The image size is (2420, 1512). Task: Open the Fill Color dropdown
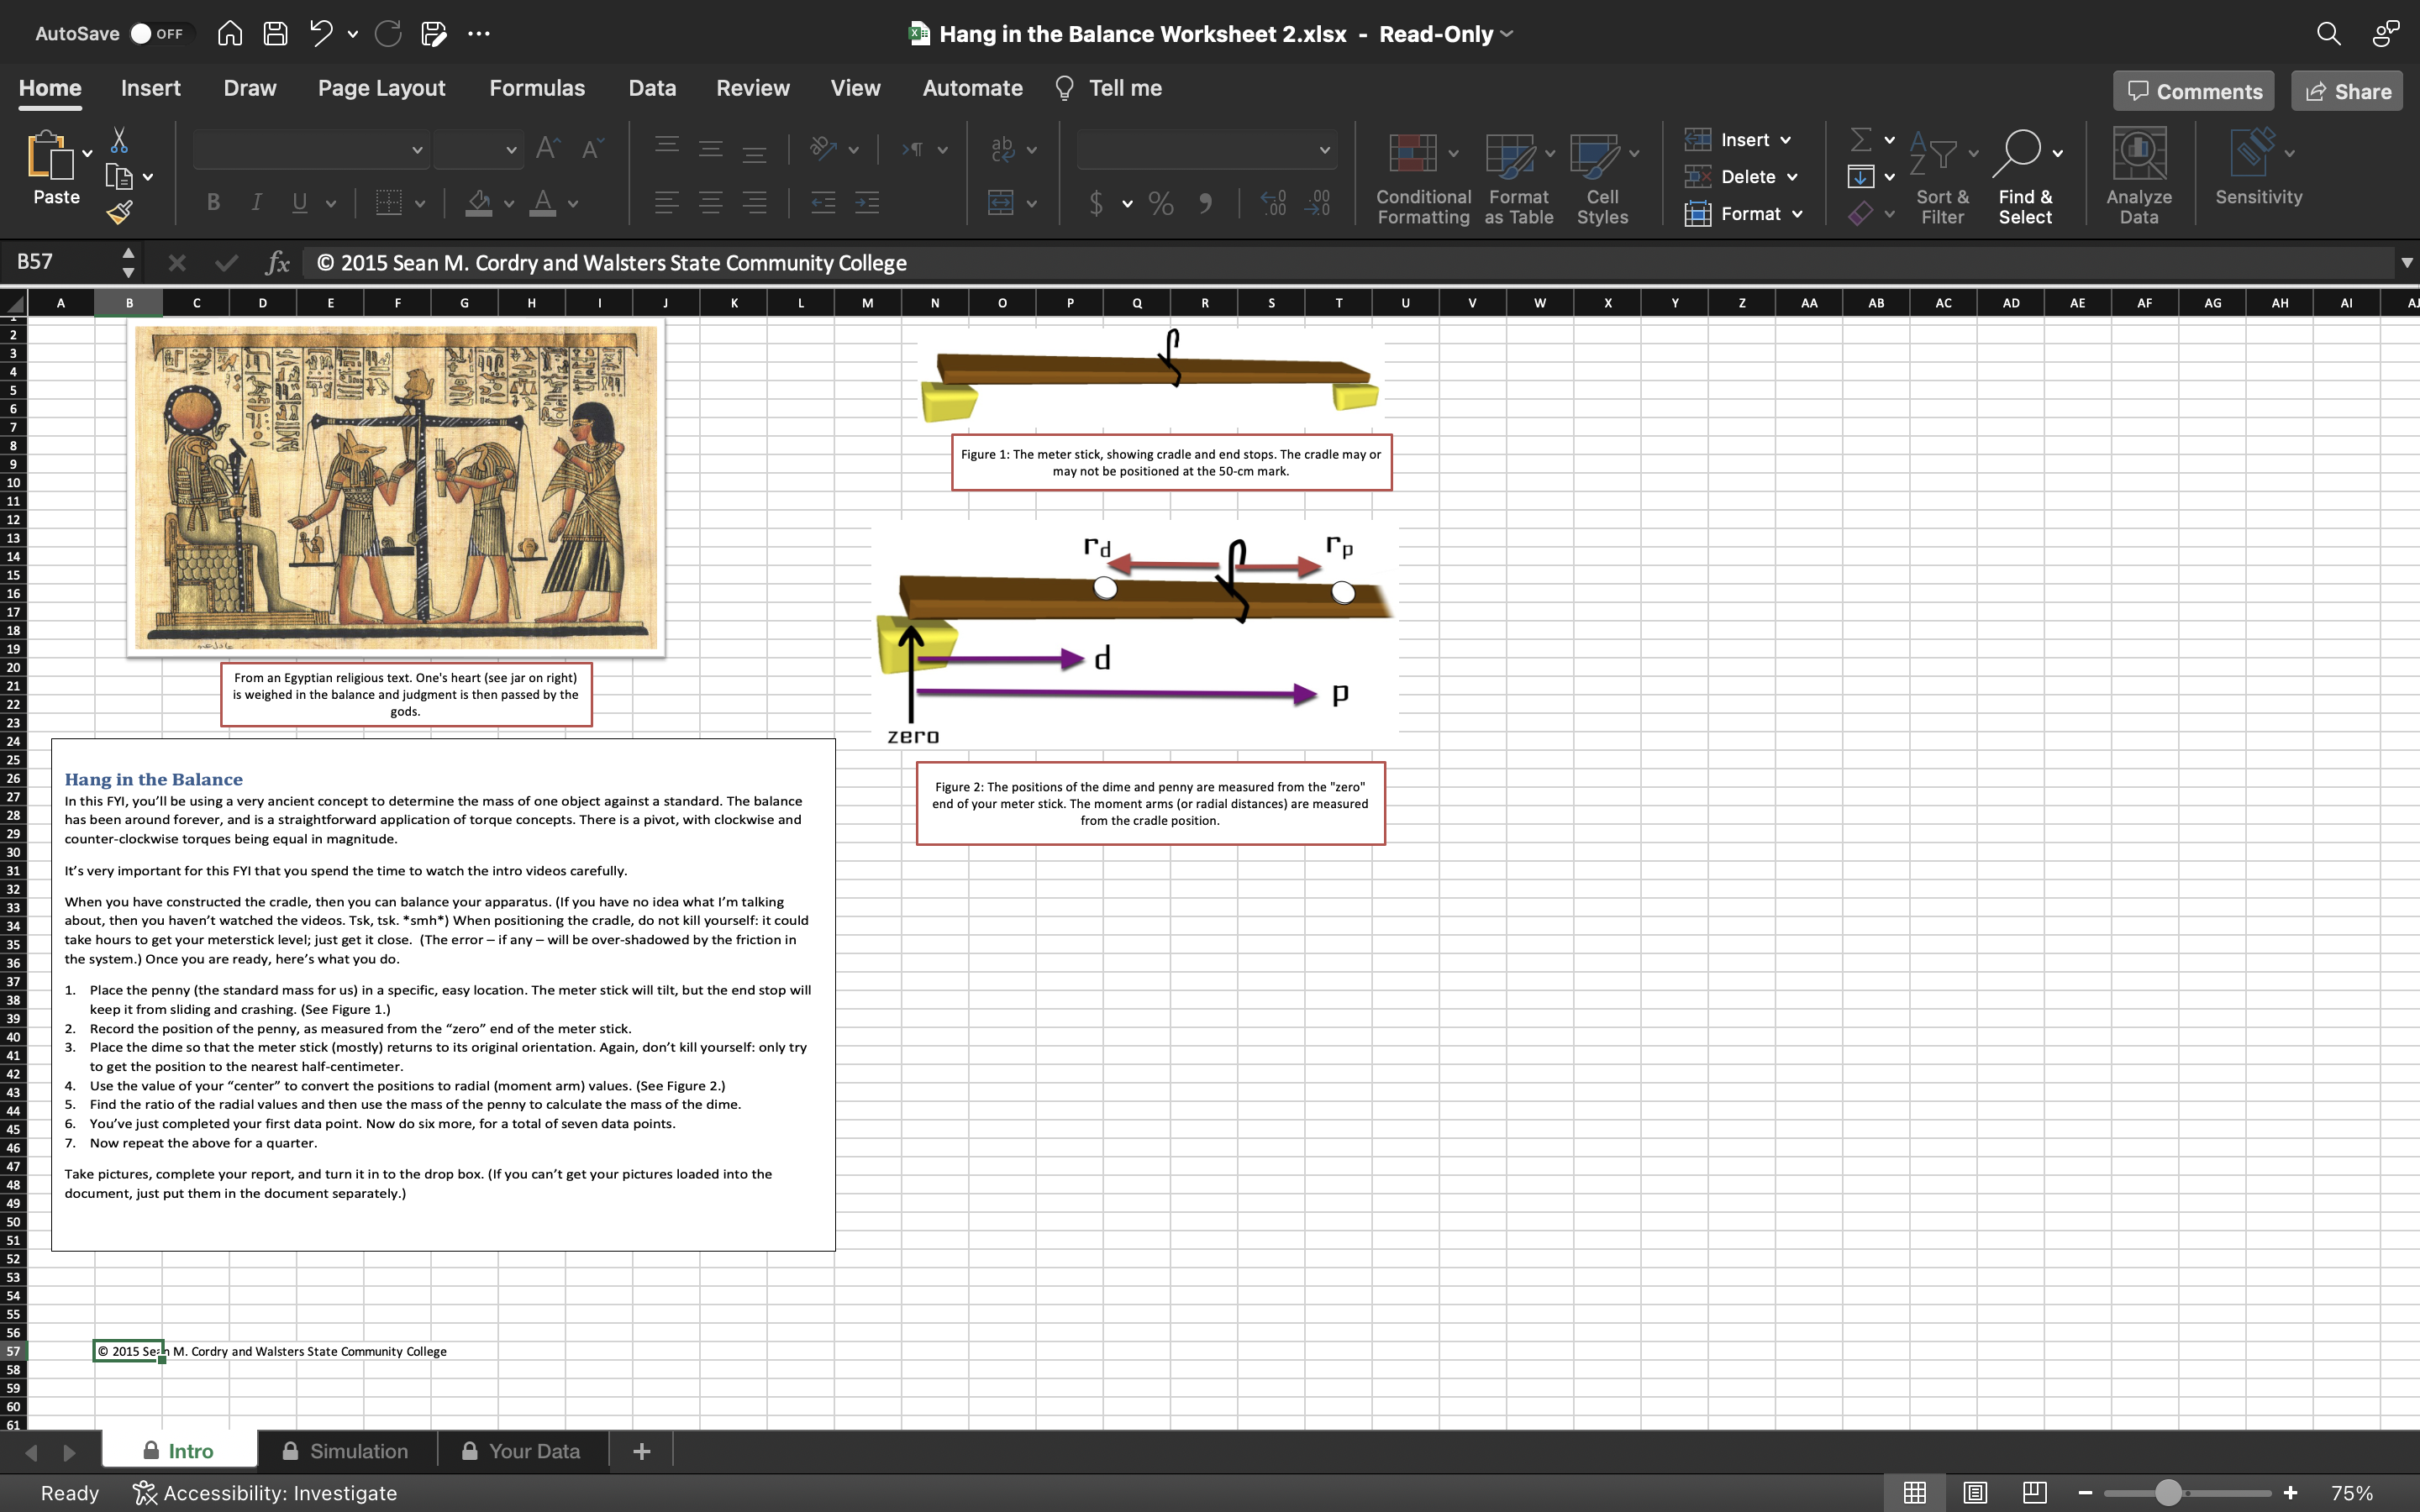tap(508, 203)
